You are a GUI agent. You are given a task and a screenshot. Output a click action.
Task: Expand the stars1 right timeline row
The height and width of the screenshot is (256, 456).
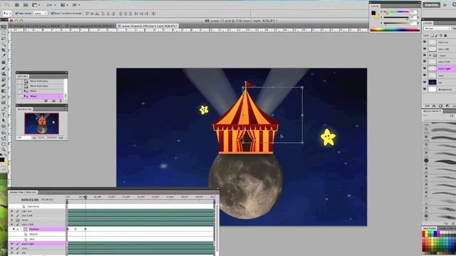click(x=12, y=244)
